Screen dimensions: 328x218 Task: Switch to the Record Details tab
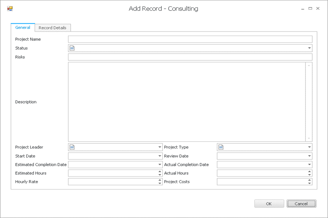tap(52, 28)
